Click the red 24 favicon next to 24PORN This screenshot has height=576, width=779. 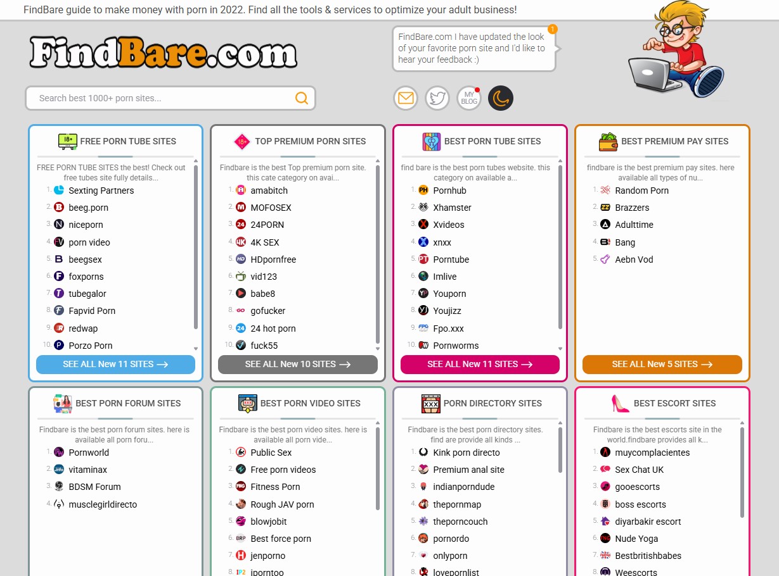(x=241, y=225)
